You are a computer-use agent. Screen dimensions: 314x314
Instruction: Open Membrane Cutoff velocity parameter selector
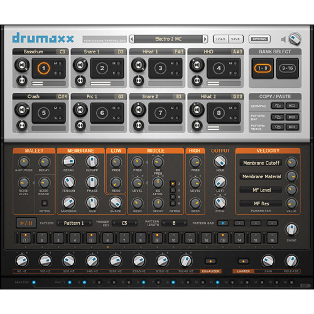pos(261,163)
